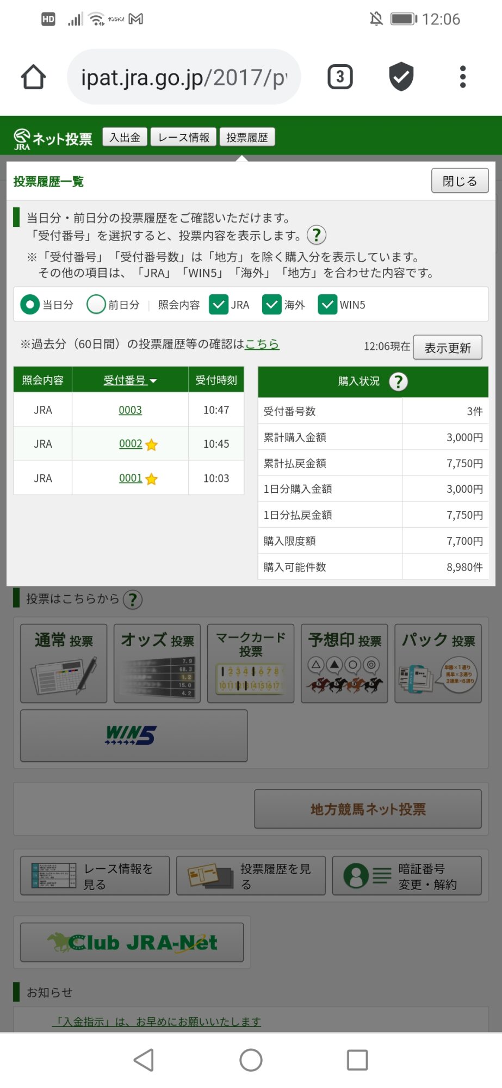Click the 閉じる button
Viewport: 502px width, 1088px height.
[x=460, y=181]
